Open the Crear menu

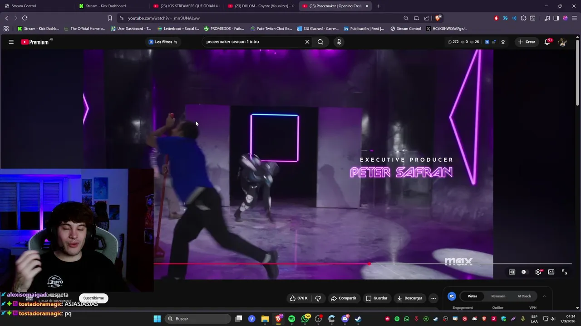527,42
